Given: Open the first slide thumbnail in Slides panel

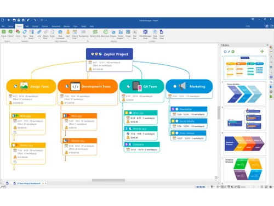Looking at the screenshot, I should pos(245,68).
